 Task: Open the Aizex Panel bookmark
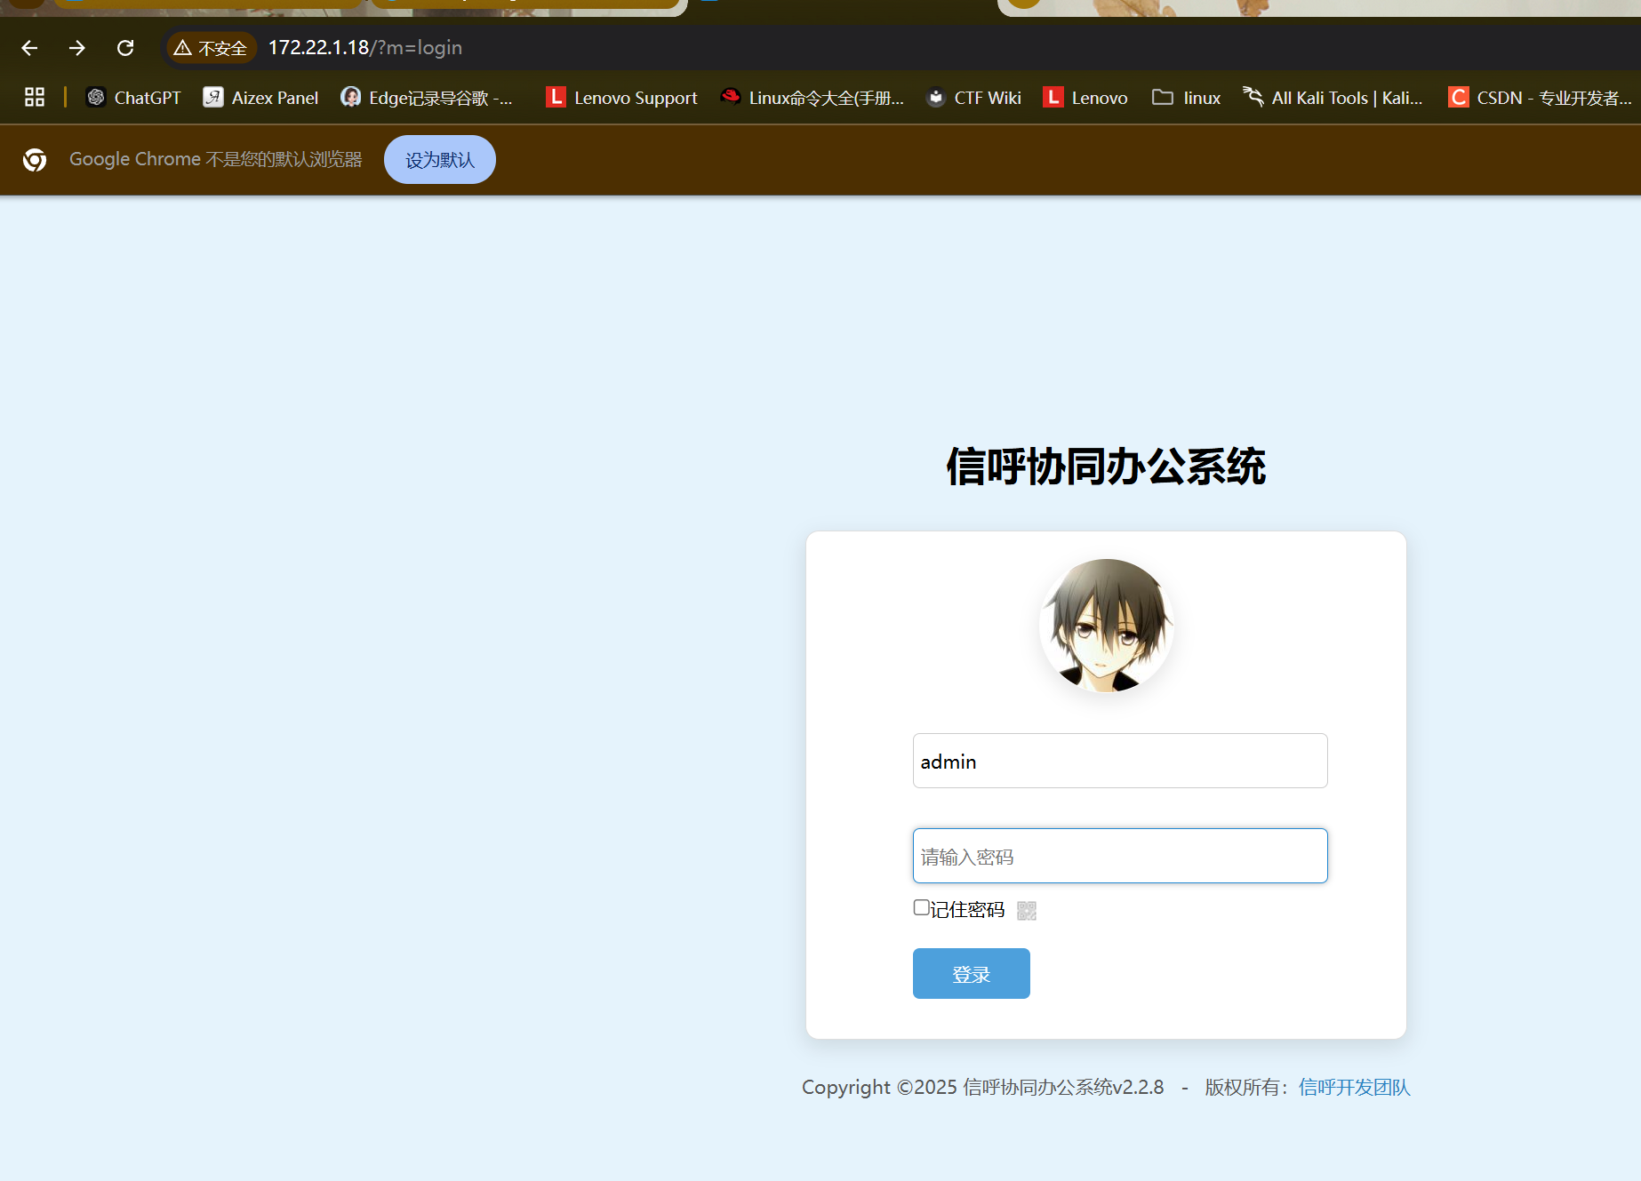coord(260,98)
